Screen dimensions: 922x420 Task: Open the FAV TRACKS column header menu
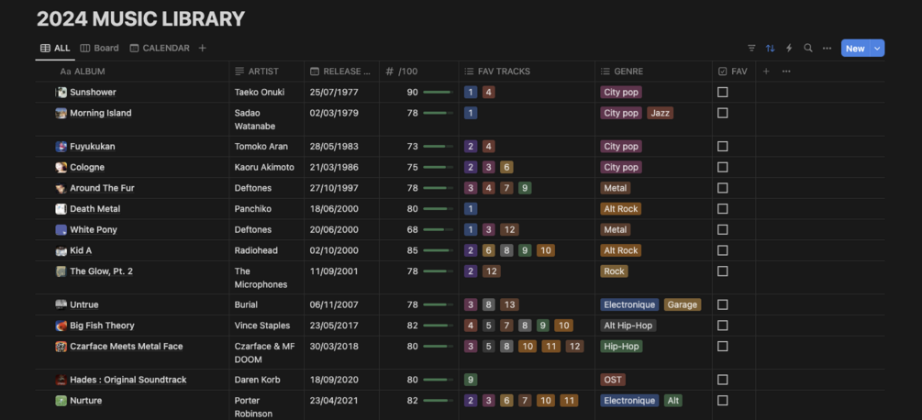(x=527, y=72)
